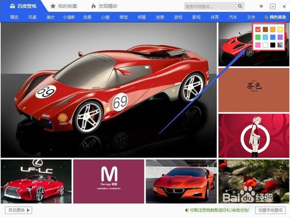Open the Lexus LF-LC wallpaper thumbnail
The width and height of the screenshot is (290, 217).
pos(36,182)
